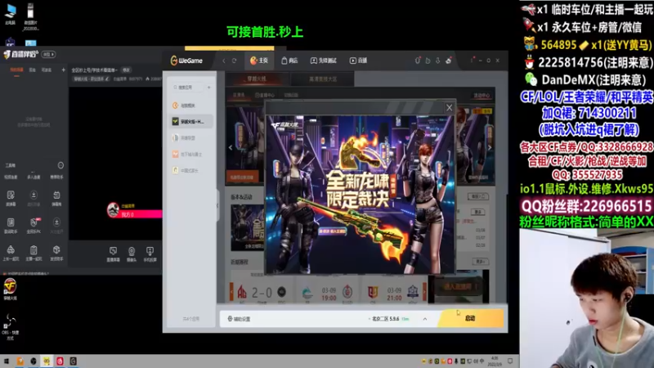Screen dimensions: 654x368
Task: Select fourth game entry in WeGame sidebar
Action: 191,155
